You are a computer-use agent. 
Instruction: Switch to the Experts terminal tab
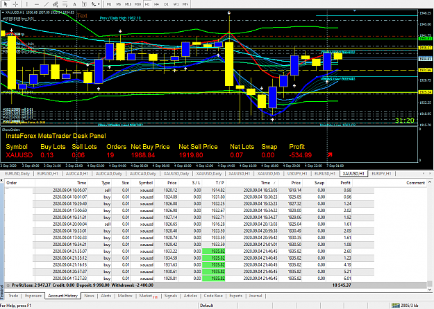pyautogui.click(x=236, y=296)
